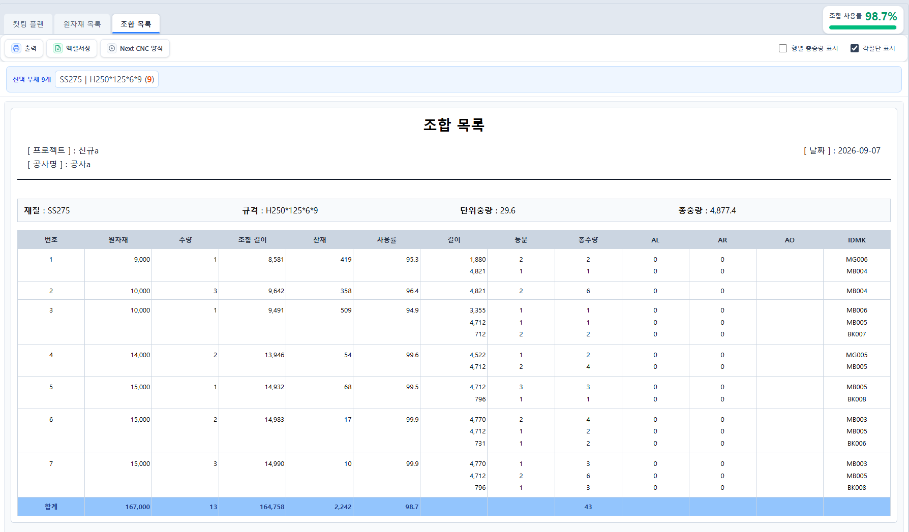Click the 사용률 column header
Image resolution: width=909 pixels, height=532 pixels.
tap(386, 240)
